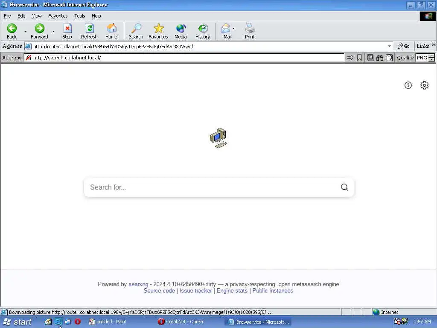The height and width of the screenshot is (328, 437).
Task: Open the File menu
Action: pyautogui.click(x=7, y=16)
